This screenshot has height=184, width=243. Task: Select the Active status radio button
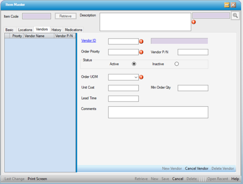pyautogui.click(x=134, y=64)
